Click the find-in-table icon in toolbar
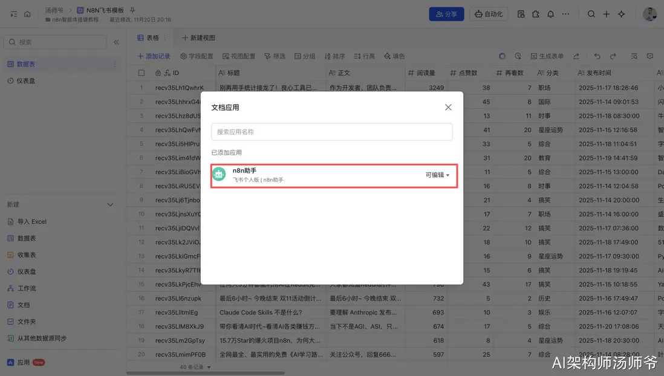 pyautogui.click(x=634, y=56)
